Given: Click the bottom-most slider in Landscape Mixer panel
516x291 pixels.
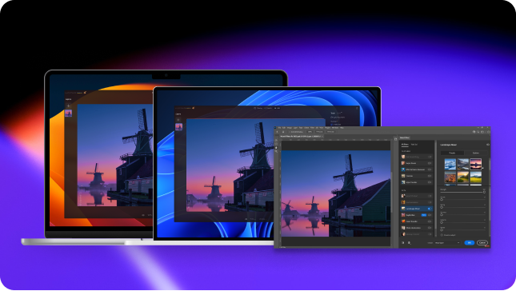Looking at the screenshot, I should pos(462,230).
